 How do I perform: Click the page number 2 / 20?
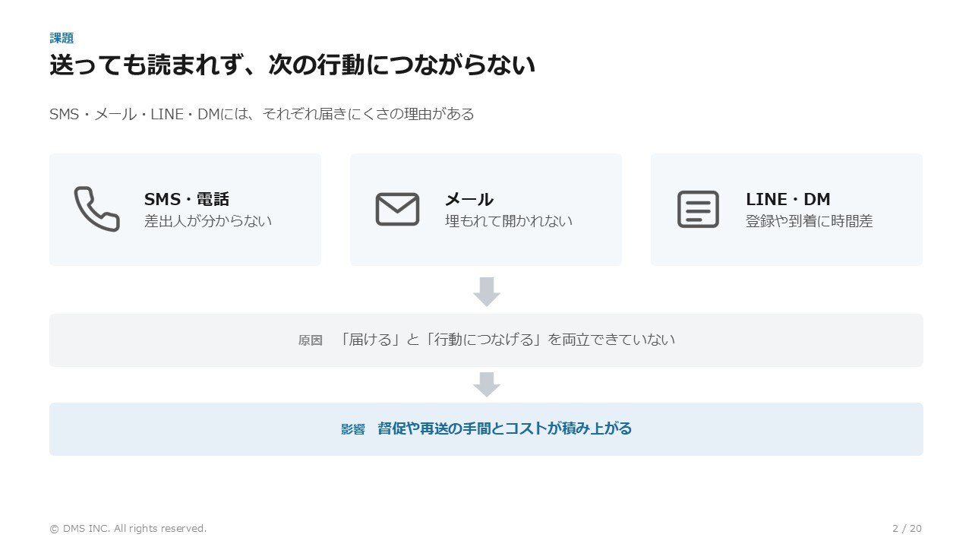(907, 528)
